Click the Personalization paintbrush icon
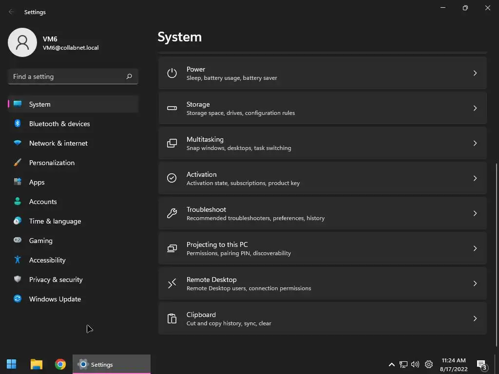 (18, 163)
